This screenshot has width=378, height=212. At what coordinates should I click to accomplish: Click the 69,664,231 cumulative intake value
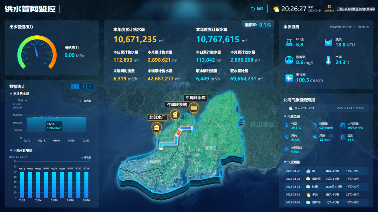[243, 79]
